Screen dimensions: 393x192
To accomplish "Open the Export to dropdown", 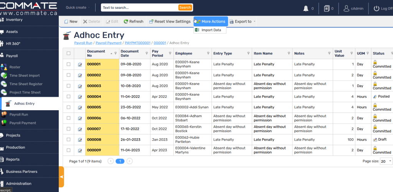I will coord(243,22).
